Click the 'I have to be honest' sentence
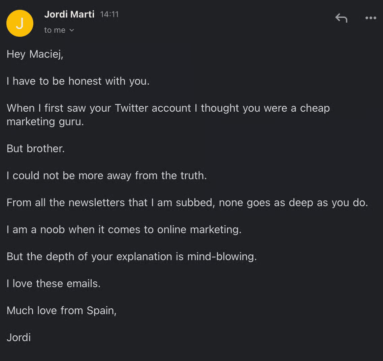This screenshot has height=361, width=383. point(78,81)
